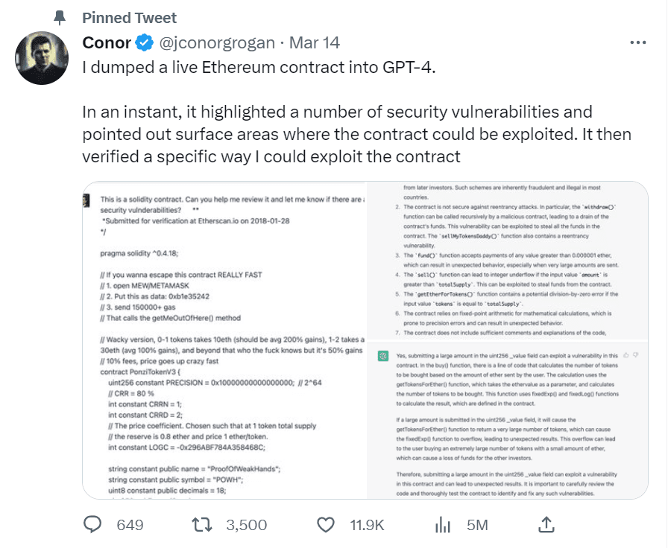Click the pin icon above the tweet
This screenshot has height=548, width=668.
pos(58,17)
